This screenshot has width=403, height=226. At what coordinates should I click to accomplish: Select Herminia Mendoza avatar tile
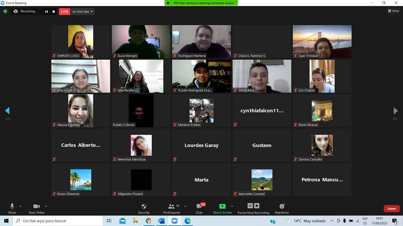click(x=141, y=145)
